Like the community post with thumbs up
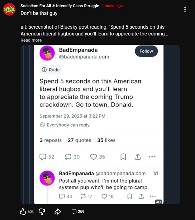 click(x=23, y=212)
